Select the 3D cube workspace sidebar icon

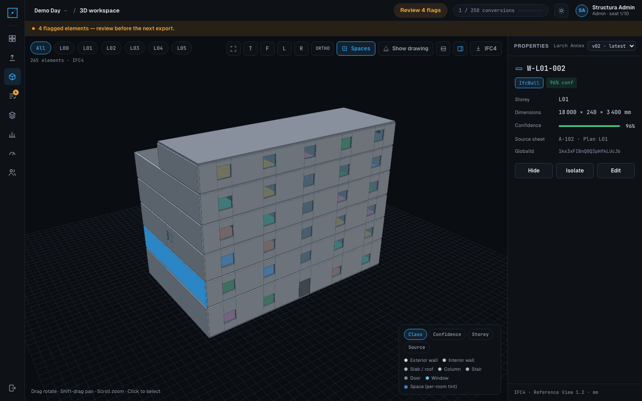point(12,77)
